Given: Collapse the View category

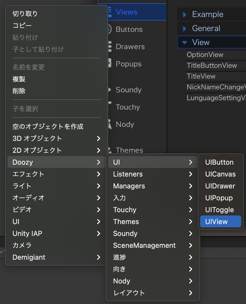Looking at the screenshot, I should pos(212,42).
